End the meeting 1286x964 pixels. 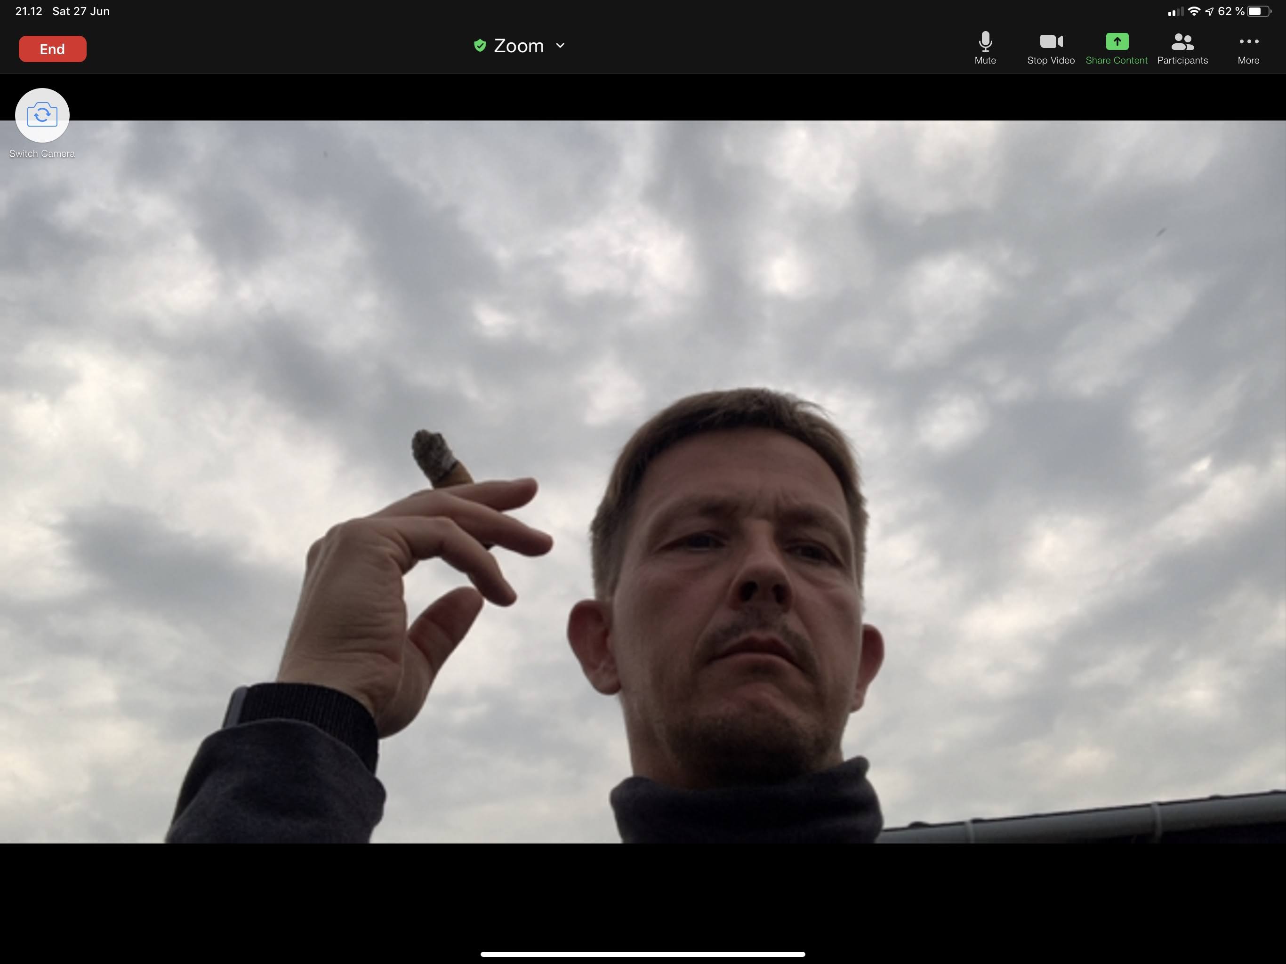point(52,49)
